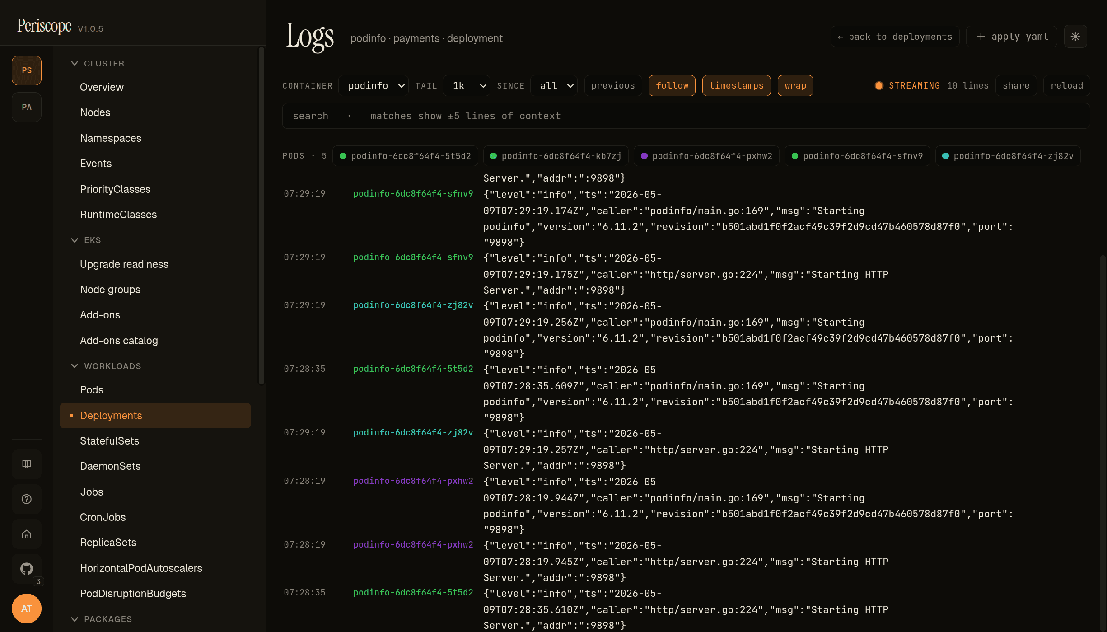Open StatefulSets in sidebar
Image resolution: width=1107 pixels, height=632 pixels.
155,441
